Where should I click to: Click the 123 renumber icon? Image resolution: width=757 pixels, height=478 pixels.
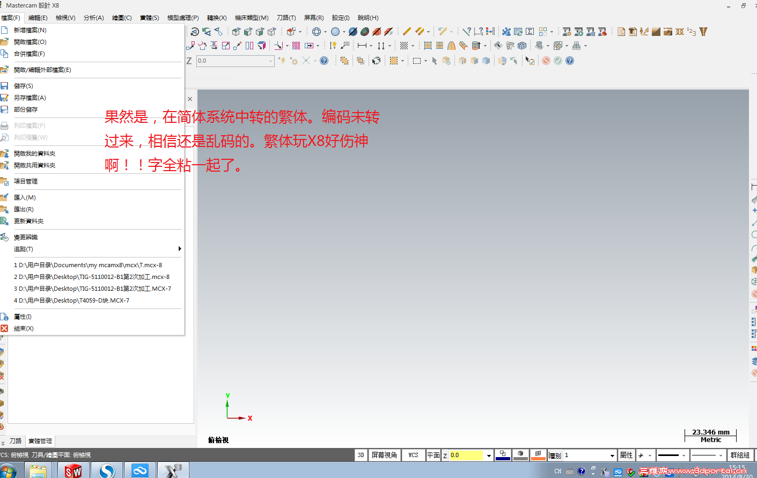(692, 32)
